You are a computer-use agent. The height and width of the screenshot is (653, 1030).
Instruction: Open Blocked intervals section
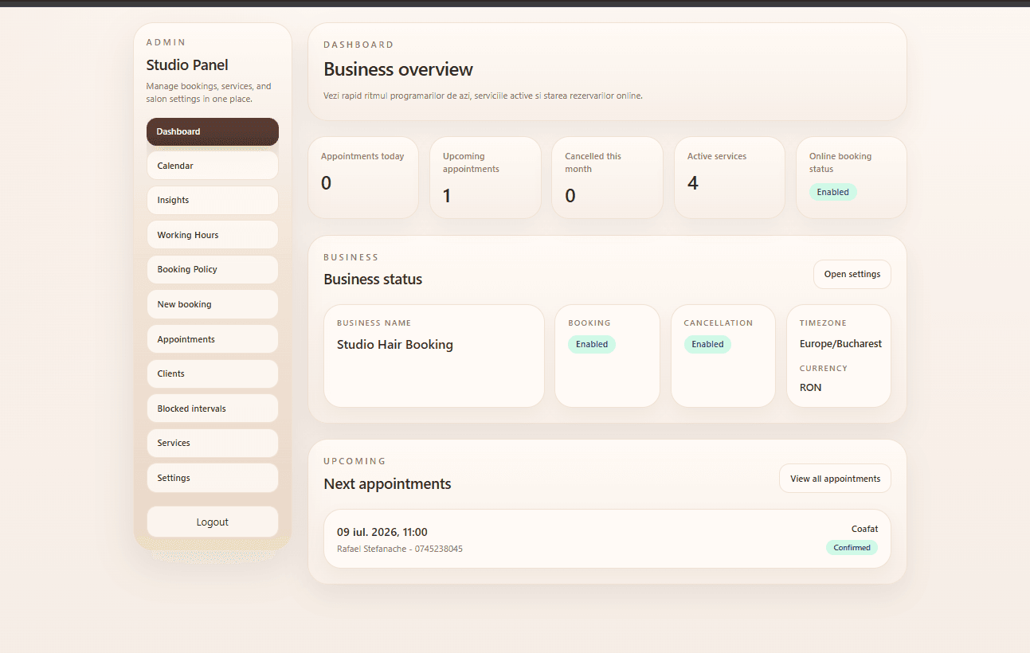(213, 409)
